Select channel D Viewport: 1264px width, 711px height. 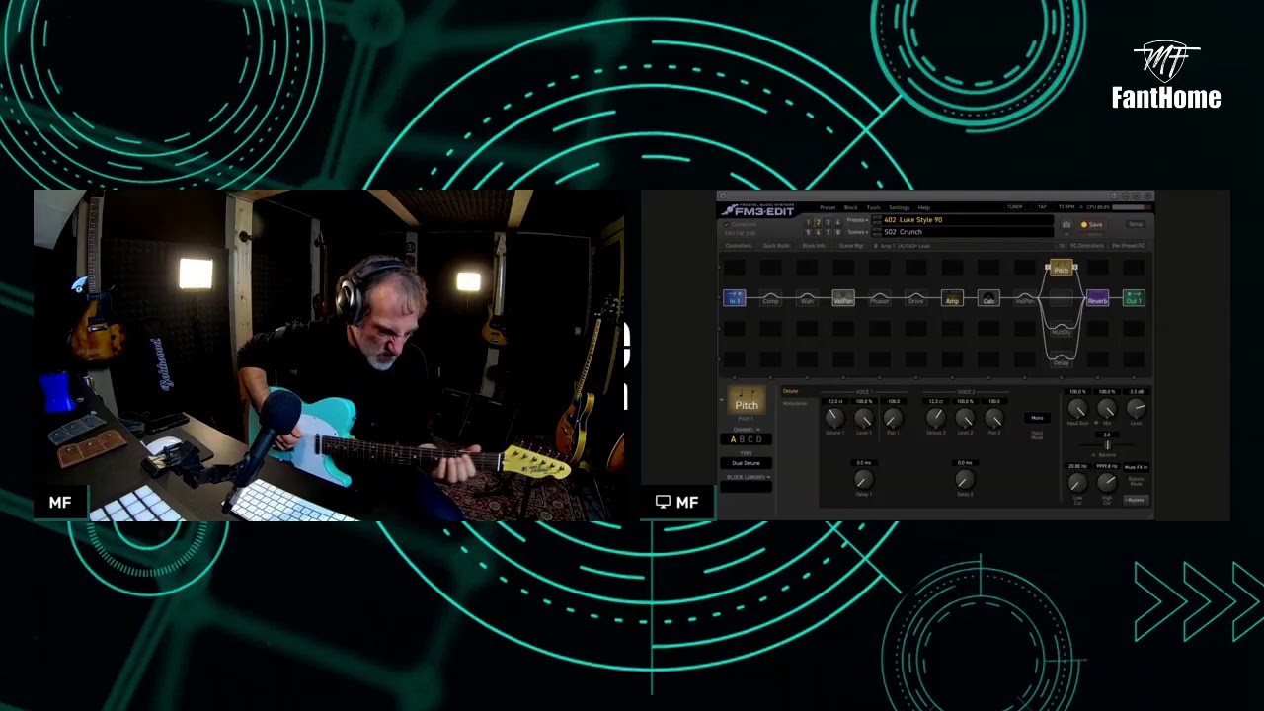click(x=760, y=439)
